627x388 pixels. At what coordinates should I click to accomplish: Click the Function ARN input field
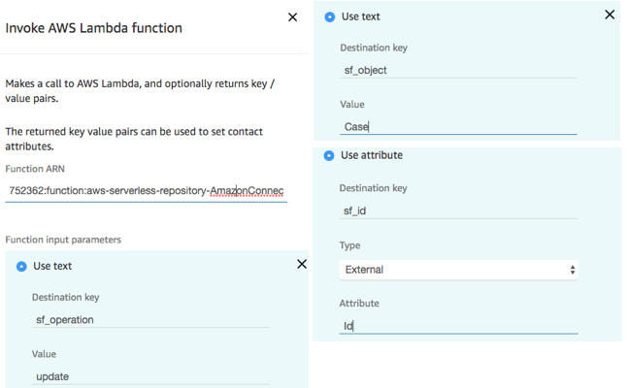tap(147, 191)
